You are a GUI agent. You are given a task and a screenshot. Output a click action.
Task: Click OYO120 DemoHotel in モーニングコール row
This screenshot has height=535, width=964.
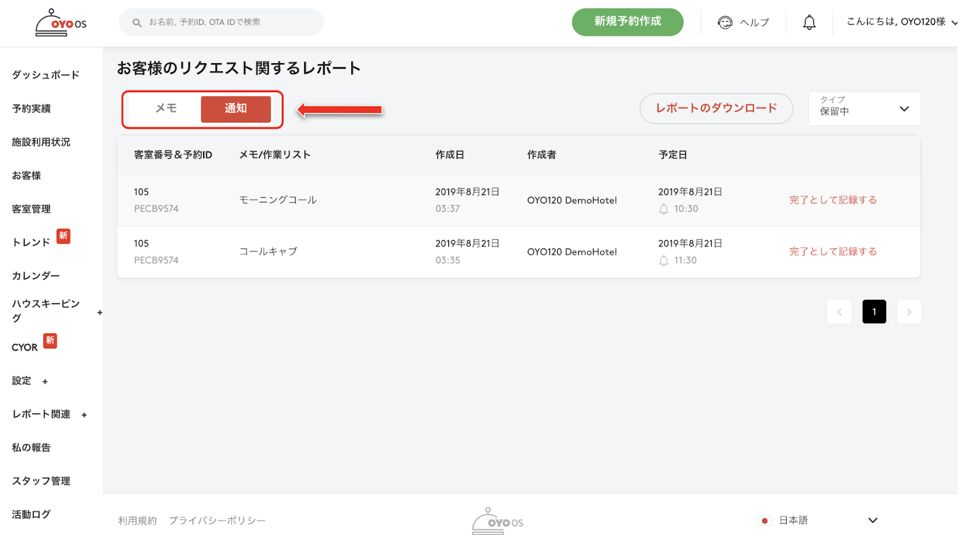pos(572,200)
